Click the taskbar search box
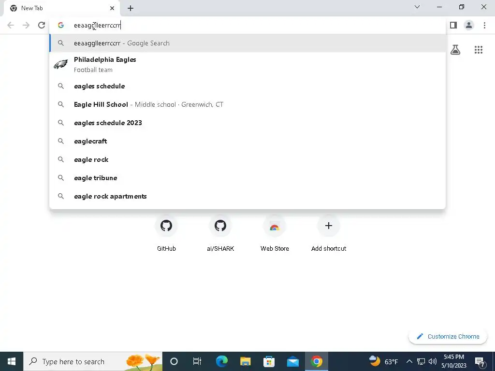Viewport: 495px width, 371px height. coord(93,361)
